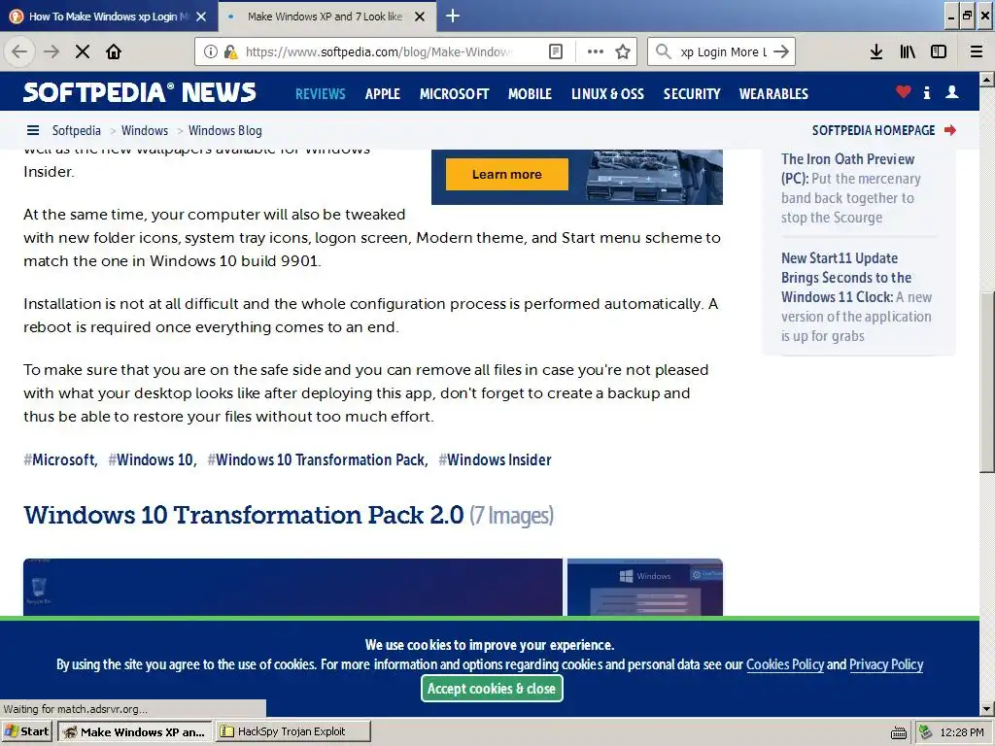Image resolution: width=995 pixels, height=746 pixels.
Task: Click the #Microsoft tag
Action: [60, 459]
